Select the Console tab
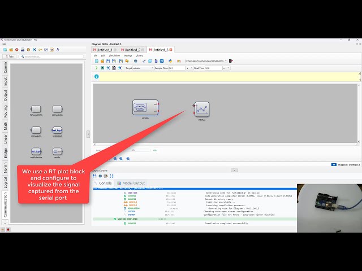Screen dimensions: 362x271 tap(103, 183)
